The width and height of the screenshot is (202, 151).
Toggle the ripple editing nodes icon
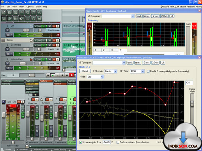21,18
